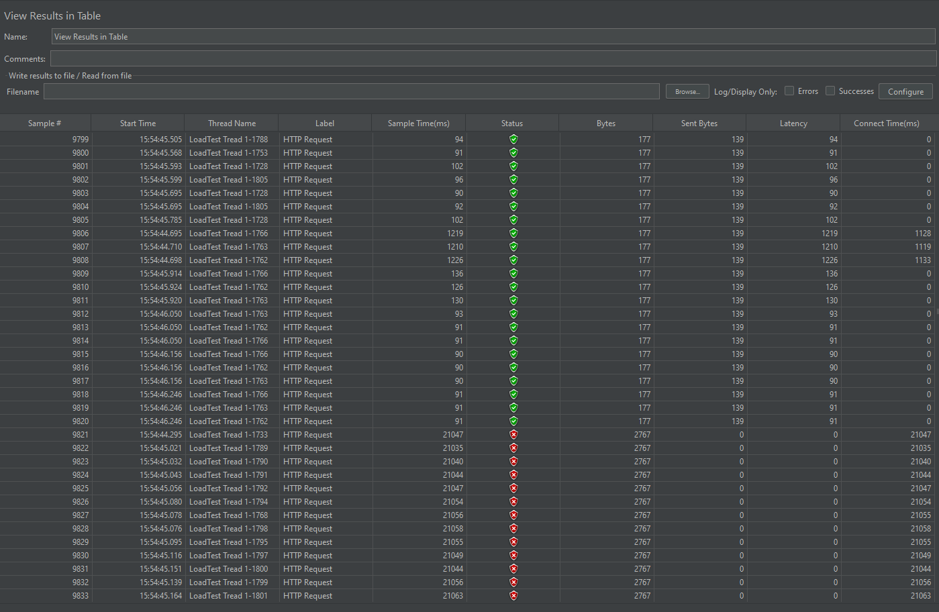Focus the Comments text field

coord(493,59)
